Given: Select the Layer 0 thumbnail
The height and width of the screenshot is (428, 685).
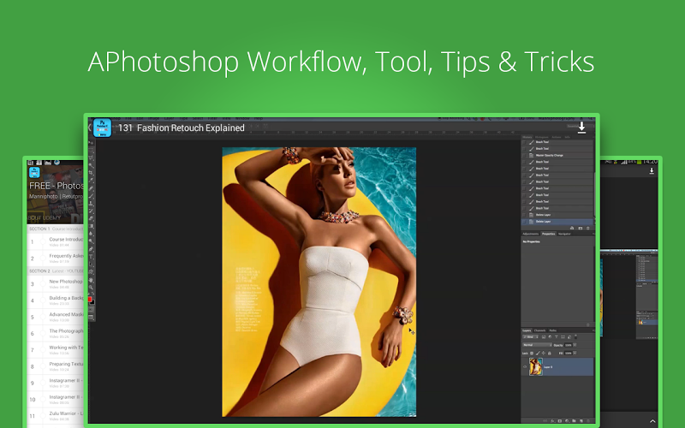Looking at the screenshot, I should point(536,367).
